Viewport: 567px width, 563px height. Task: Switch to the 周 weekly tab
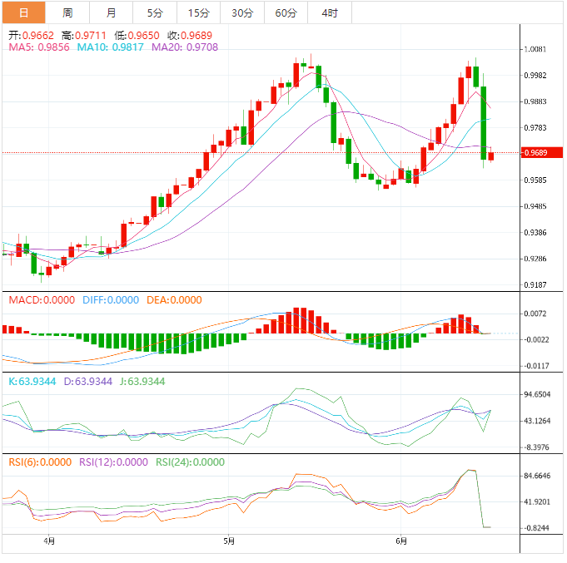[67, 13]
